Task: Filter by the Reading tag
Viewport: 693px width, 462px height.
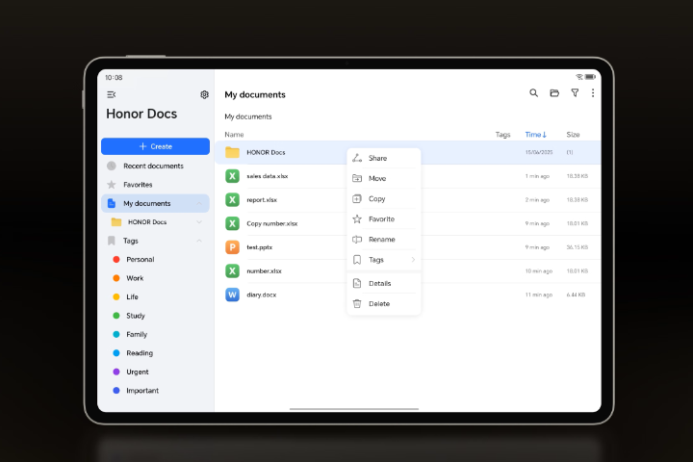Action: point(140,353)
